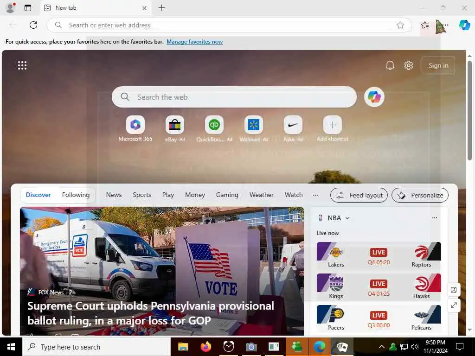Add a new tab with plus button
This screenshot has height=356, width=475.
coord(162,8)
